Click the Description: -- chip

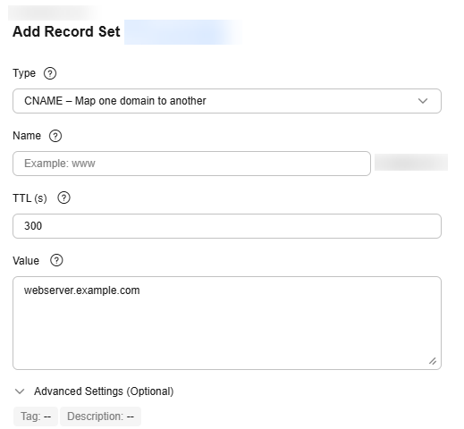(100, 416)
